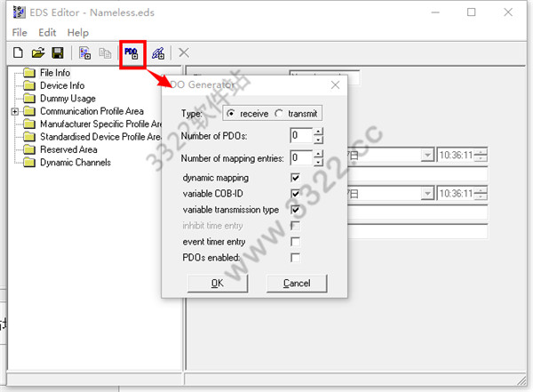This screenshot has width=533, height=392.
Task: Click OK in the PDO Generator dialog
Action: [218, 283]
